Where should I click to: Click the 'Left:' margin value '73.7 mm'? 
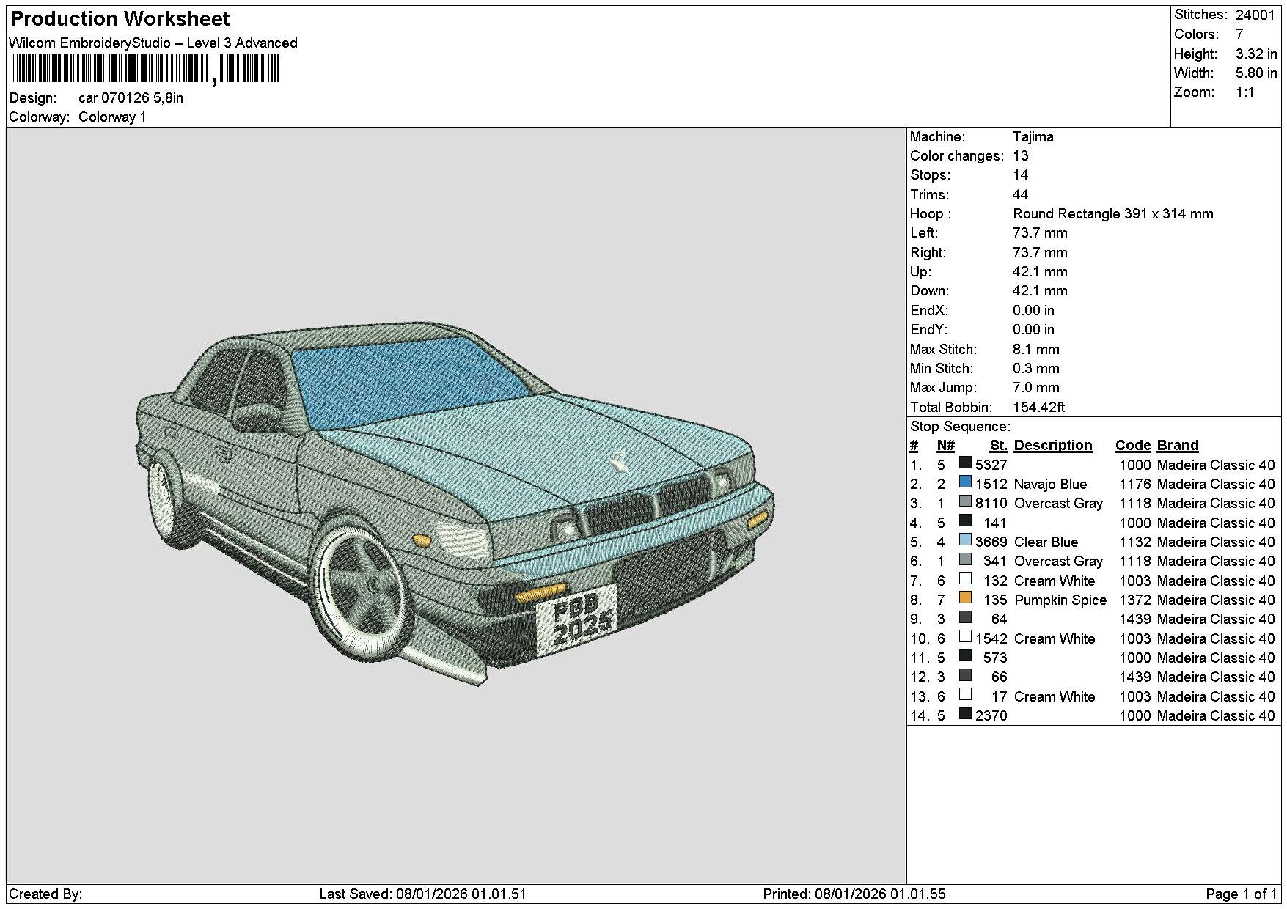[1040, 233]
